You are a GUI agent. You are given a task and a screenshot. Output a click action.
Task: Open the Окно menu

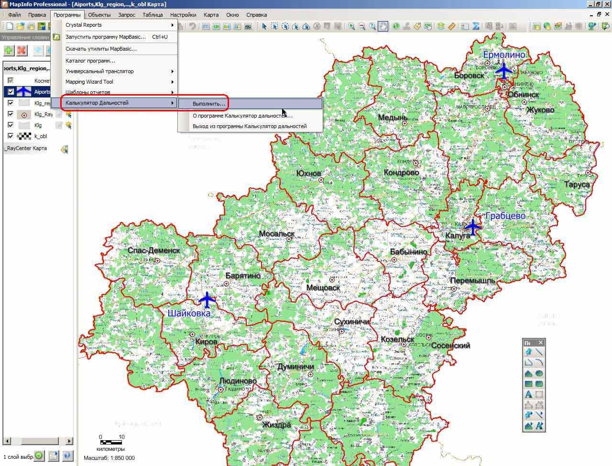tap(232, 15)
